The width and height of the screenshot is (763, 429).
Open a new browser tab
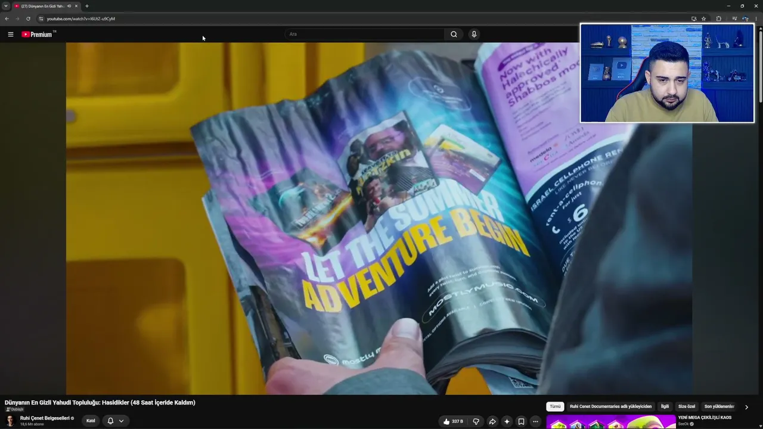coord(87,6)
